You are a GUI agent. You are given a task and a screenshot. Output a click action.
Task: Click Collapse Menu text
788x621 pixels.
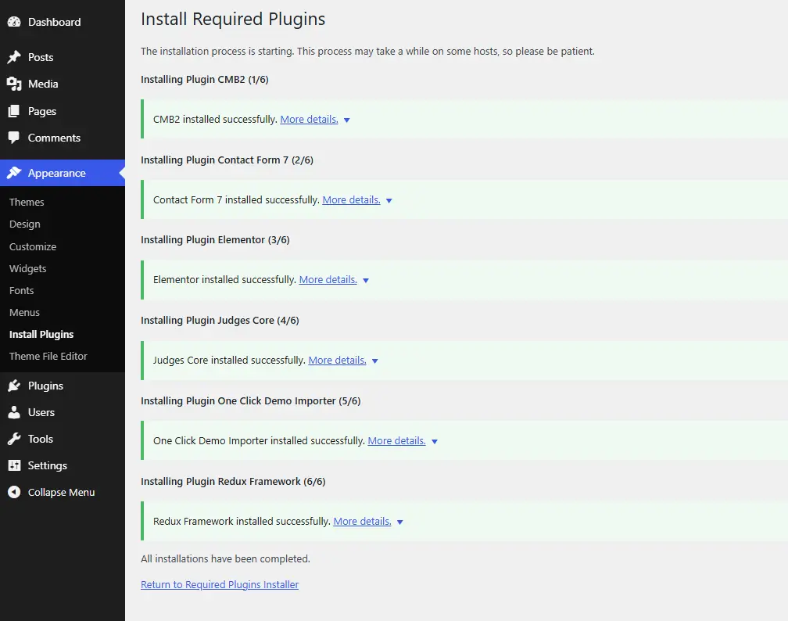click(x=61, y=492)
